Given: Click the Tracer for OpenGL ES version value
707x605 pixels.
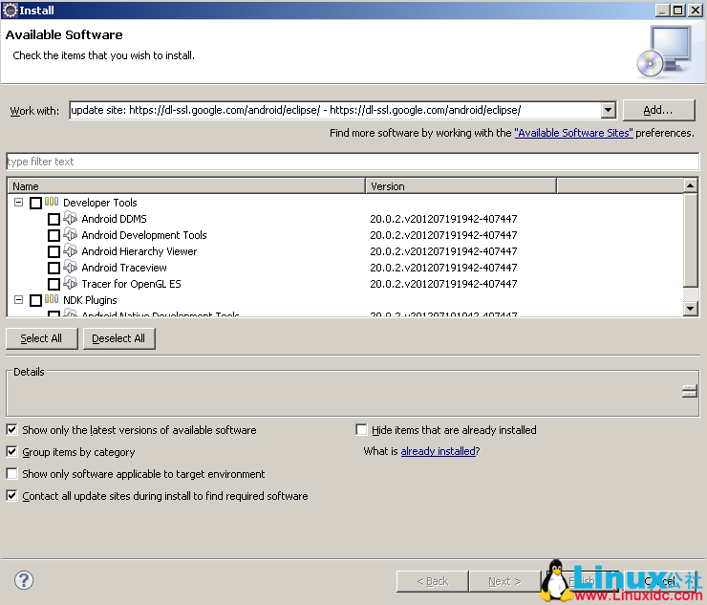Looking at the screenshot, I should coord(443,284).
